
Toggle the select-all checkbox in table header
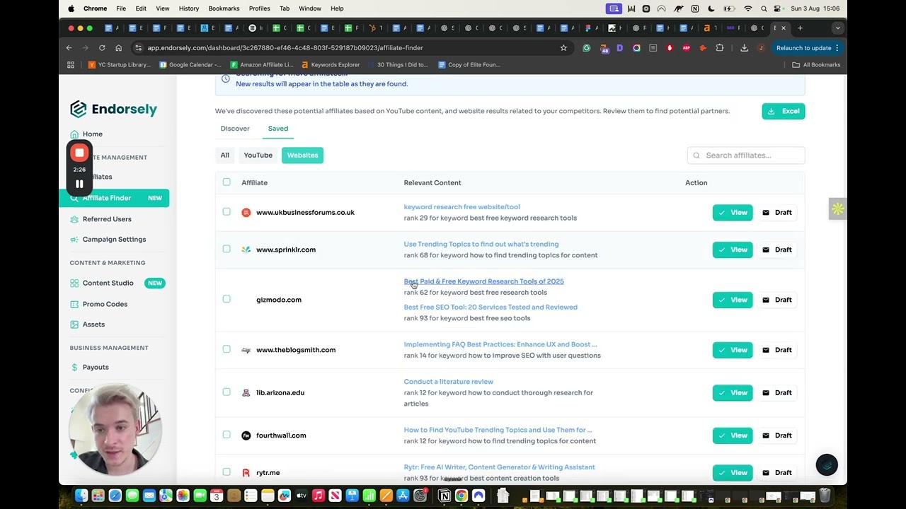[x=226, y=182]
